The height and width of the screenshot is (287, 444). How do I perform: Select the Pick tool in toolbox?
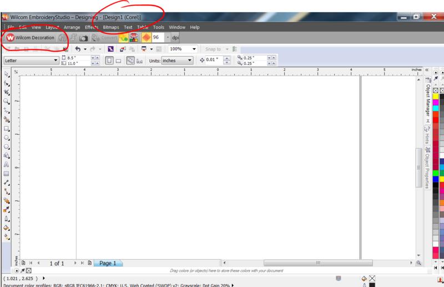click(6, 74)
